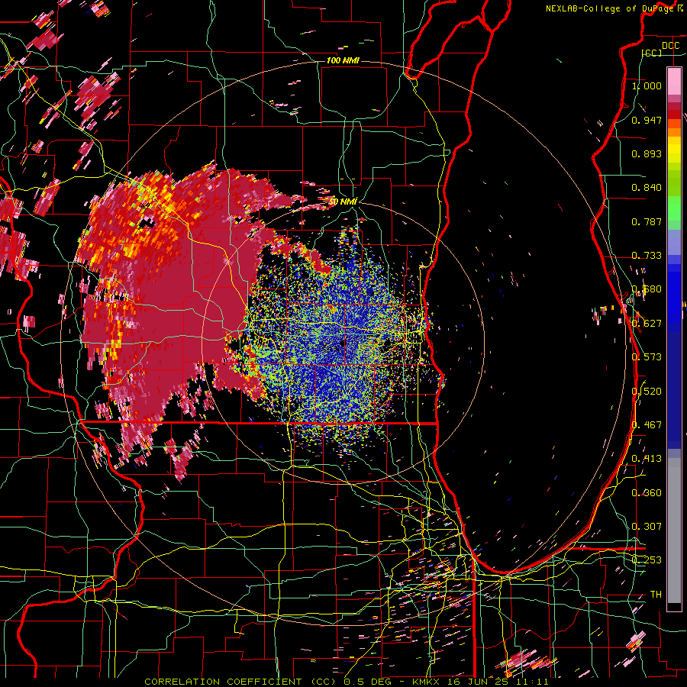687x687 pixels.
Task: Click the 0.787 scale value
Action: [x=647, y=221]
